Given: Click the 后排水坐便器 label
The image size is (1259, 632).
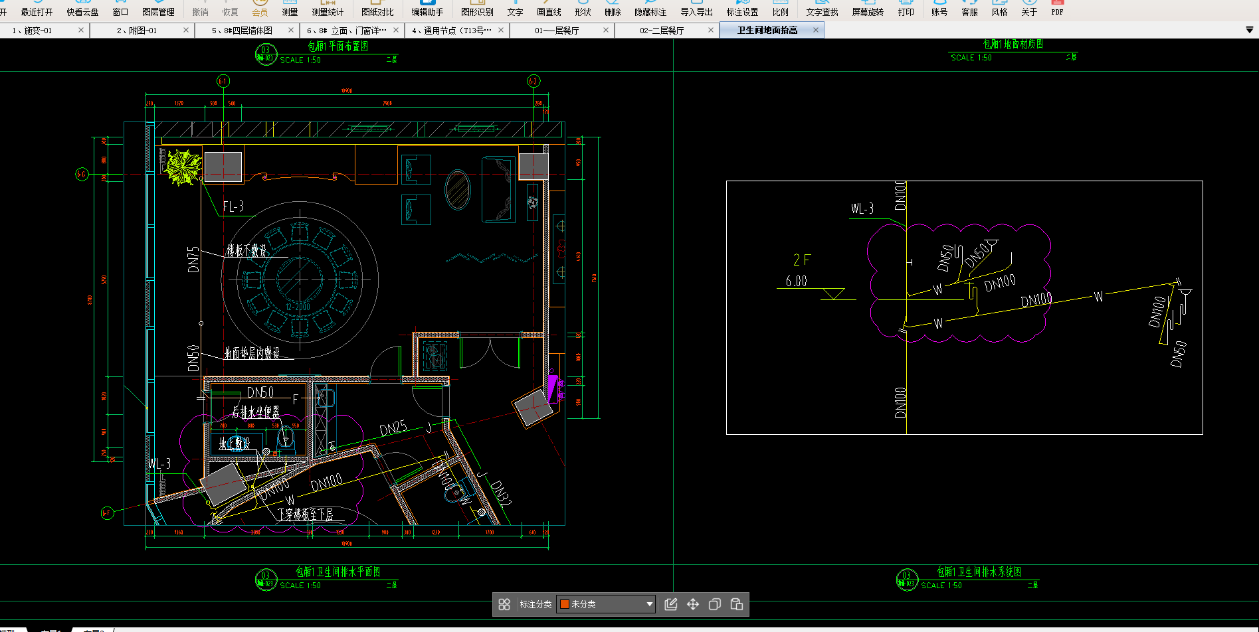Looking at the screenshot, I should (x=256, y=412).
